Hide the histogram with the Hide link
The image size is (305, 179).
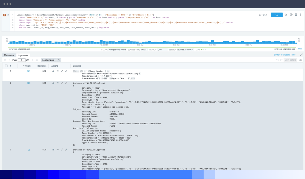tap(301, 48)
